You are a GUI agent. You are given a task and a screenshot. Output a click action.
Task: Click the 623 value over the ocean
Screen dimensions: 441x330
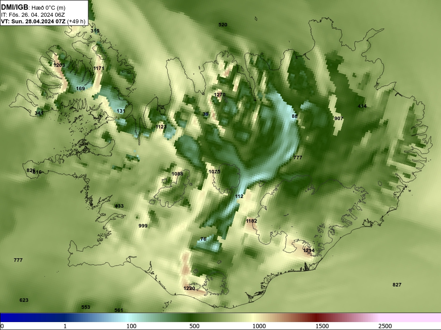[24, 300]
